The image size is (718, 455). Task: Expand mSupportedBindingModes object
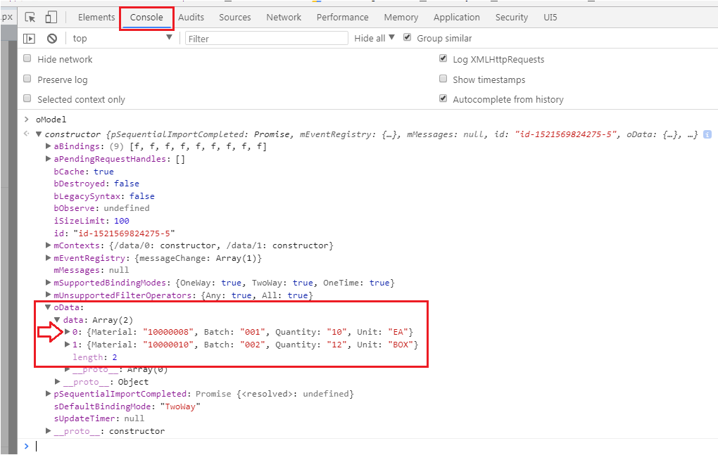tap(48, 283)
